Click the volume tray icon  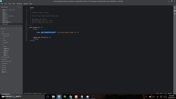(153, 97)
